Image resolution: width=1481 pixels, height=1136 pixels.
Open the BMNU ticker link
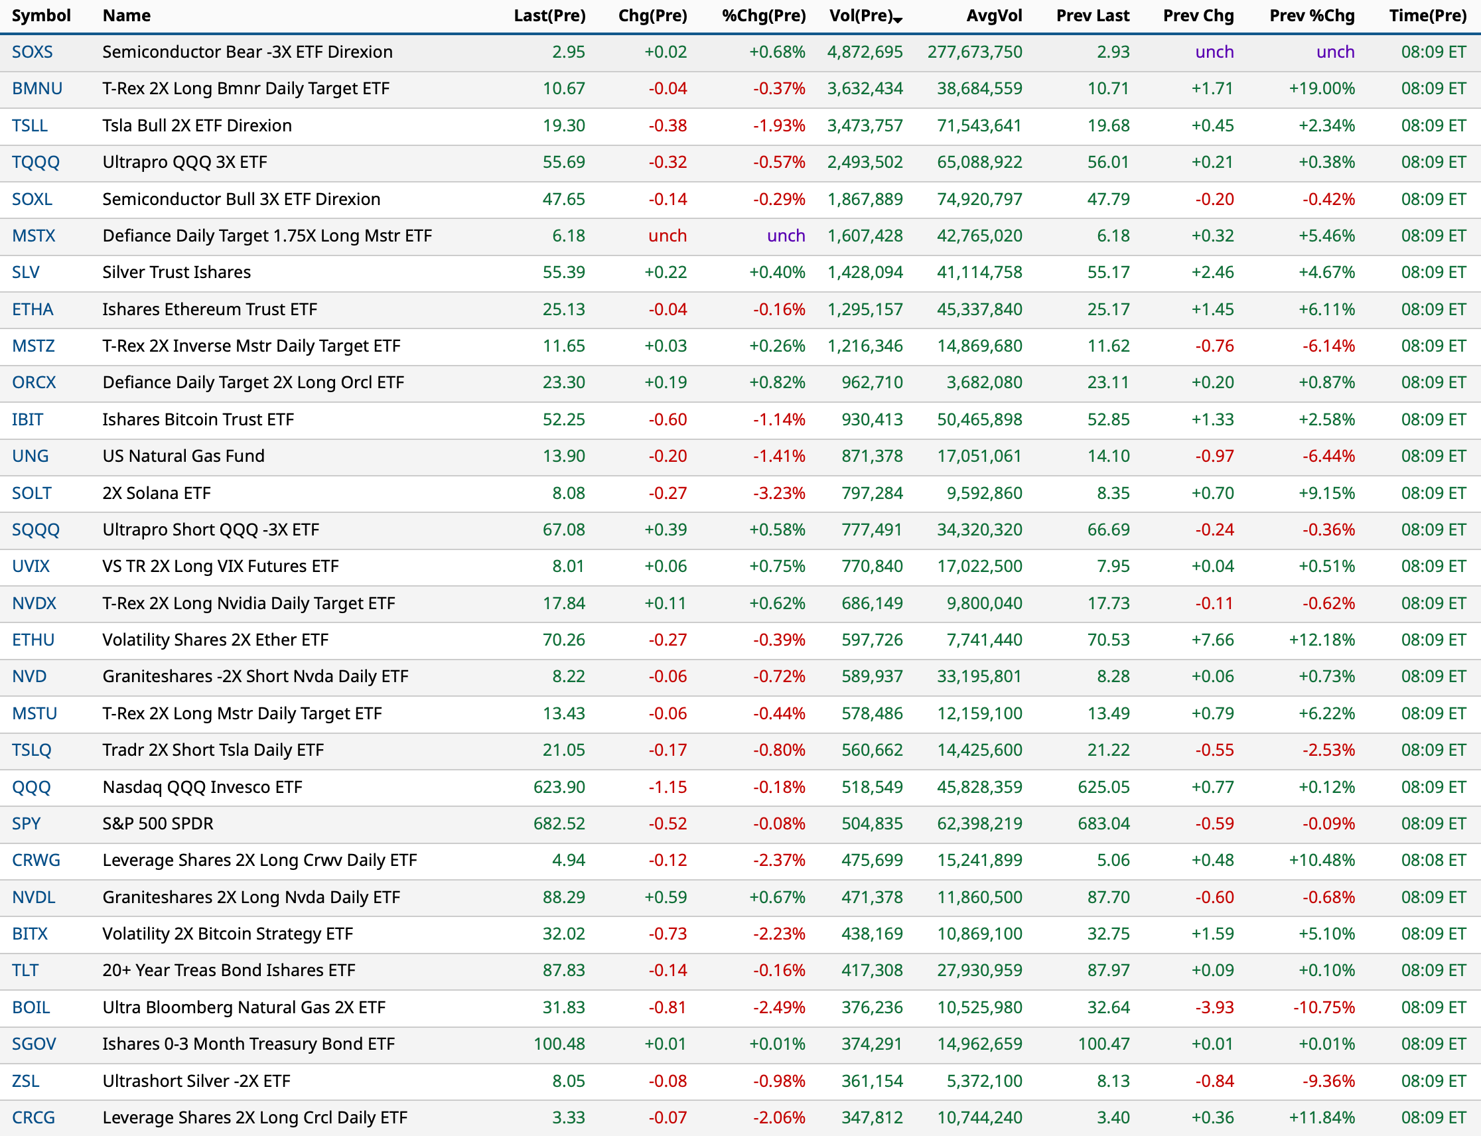point(36,88)
